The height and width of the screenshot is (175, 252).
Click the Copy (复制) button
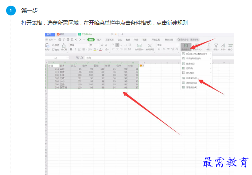tap(55, 50)
